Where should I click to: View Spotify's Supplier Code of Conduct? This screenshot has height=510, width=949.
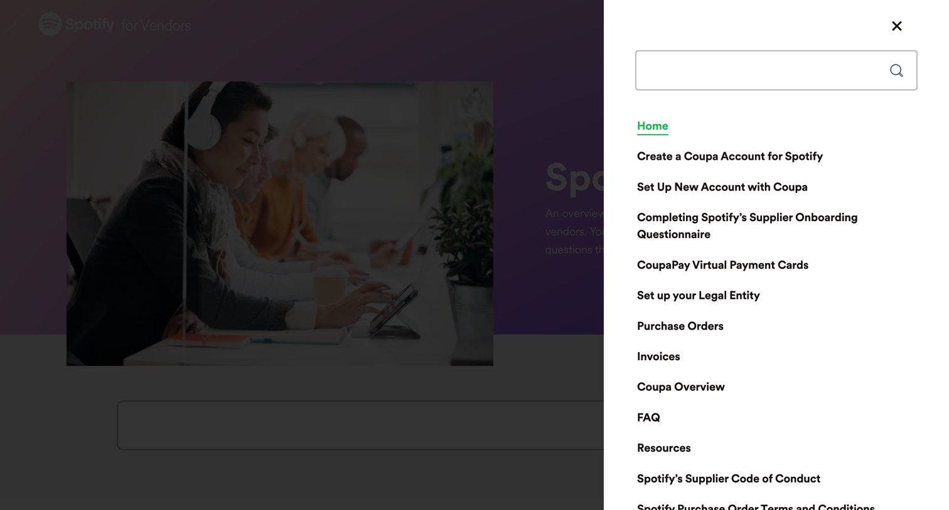click(x=728, y=479)
